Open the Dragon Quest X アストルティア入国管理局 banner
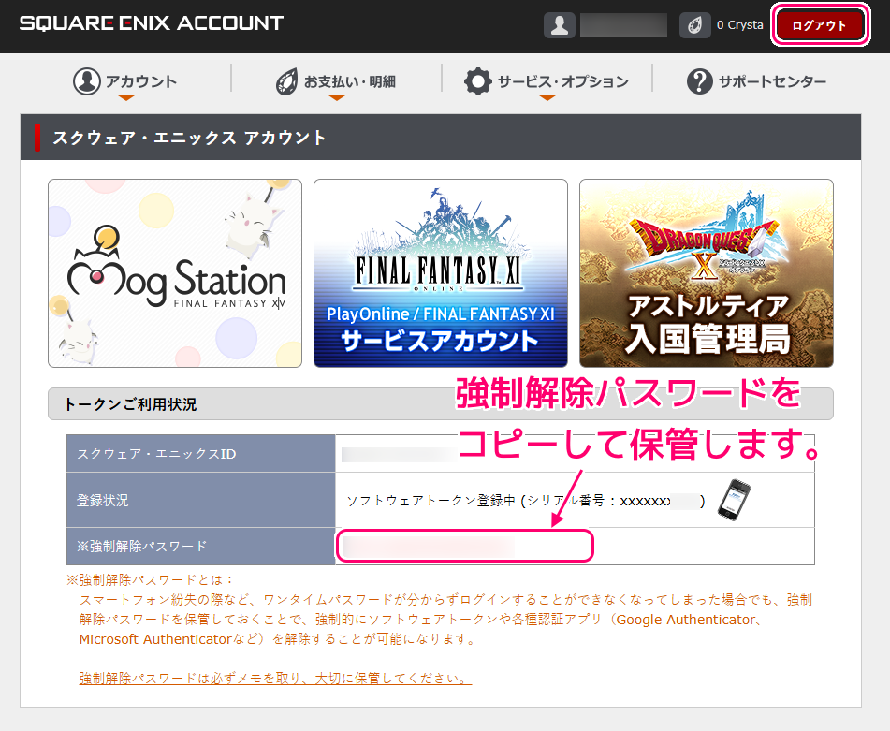 (x=706, y=273)
